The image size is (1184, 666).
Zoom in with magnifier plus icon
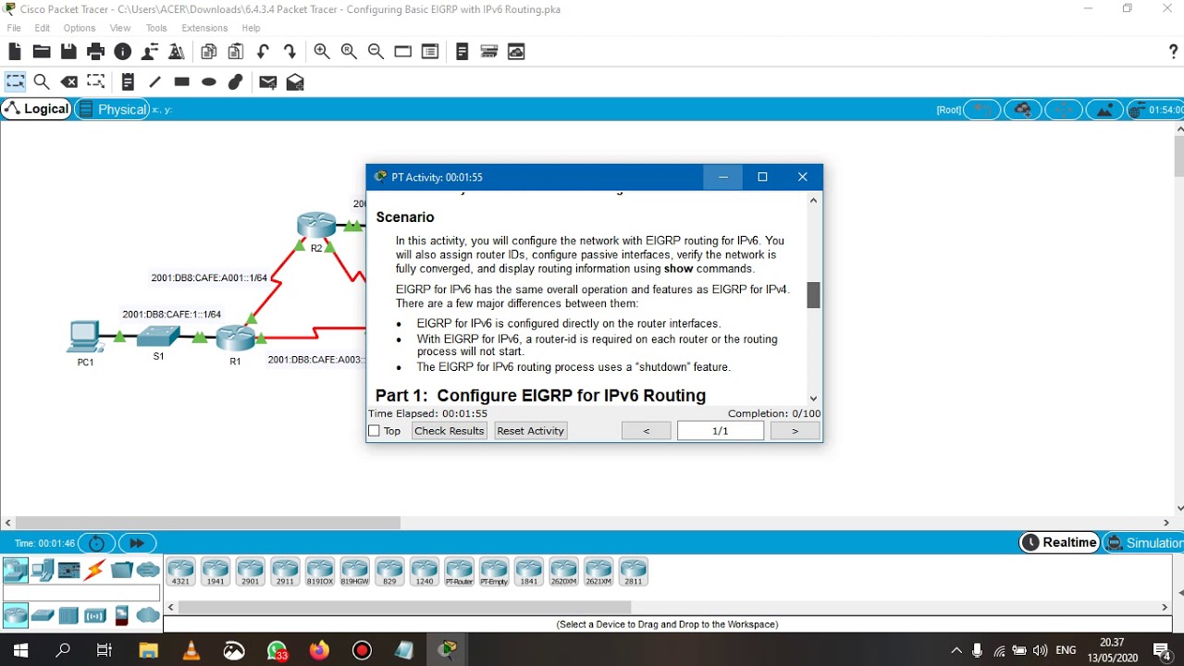click(322, 52)
